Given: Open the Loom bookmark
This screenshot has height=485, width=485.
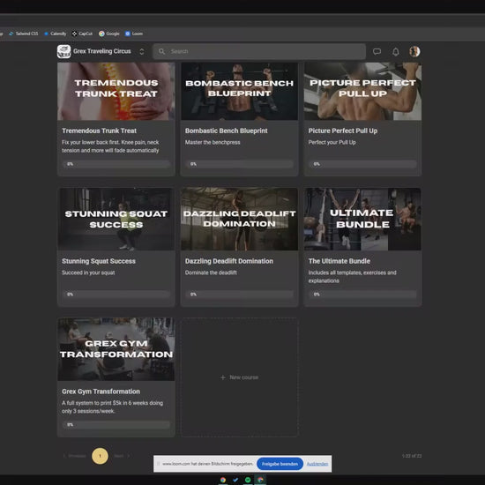Looking at the screenshot, I should (134, 34).
